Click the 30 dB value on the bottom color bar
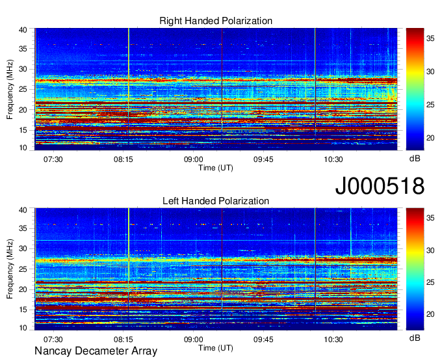 (430, 250)
